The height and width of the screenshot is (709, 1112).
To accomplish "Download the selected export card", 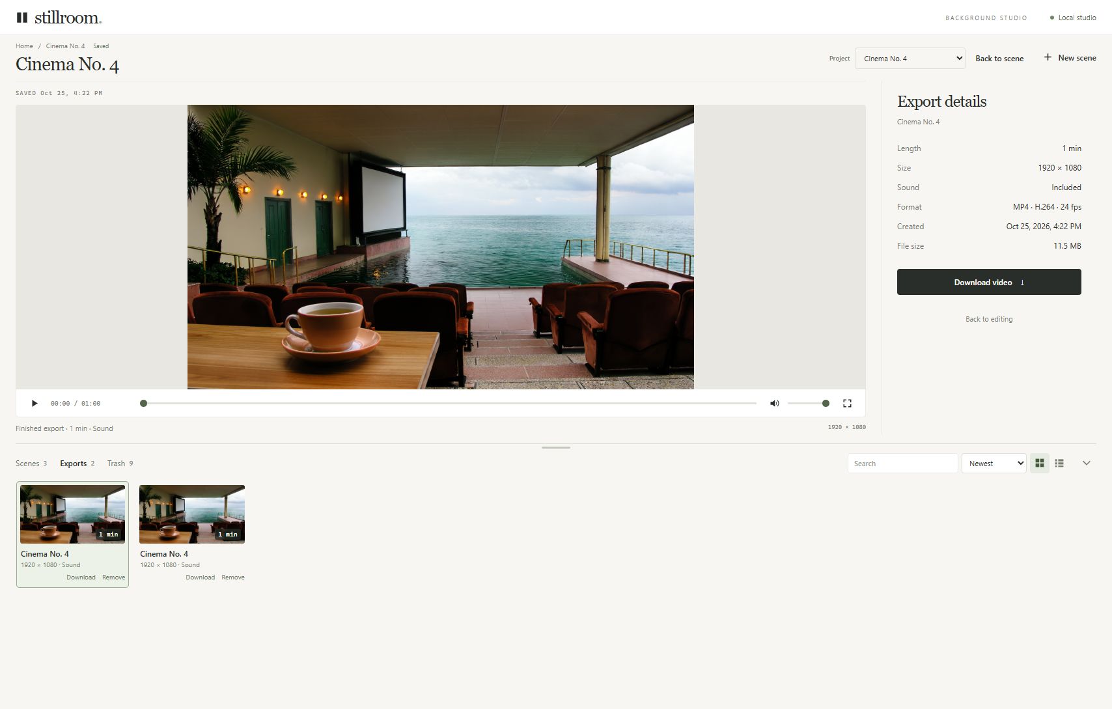I will point(81,577).
